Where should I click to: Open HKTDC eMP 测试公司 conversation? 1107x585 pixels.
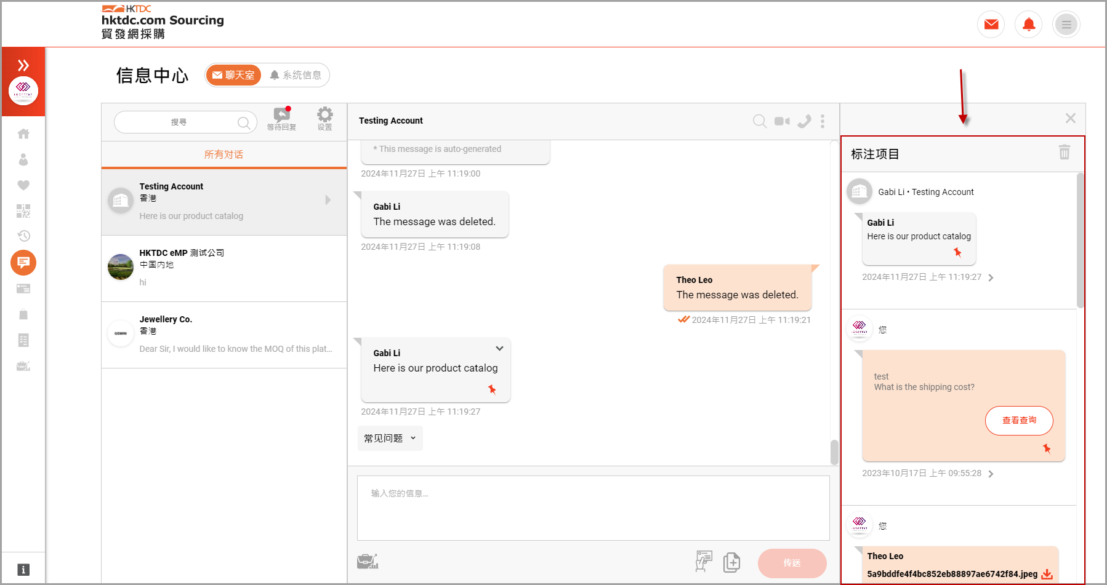pos(224,268)
